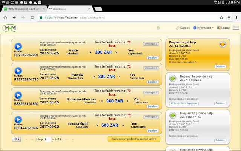
Task: Click the Logout link
Action: point(223,28)
